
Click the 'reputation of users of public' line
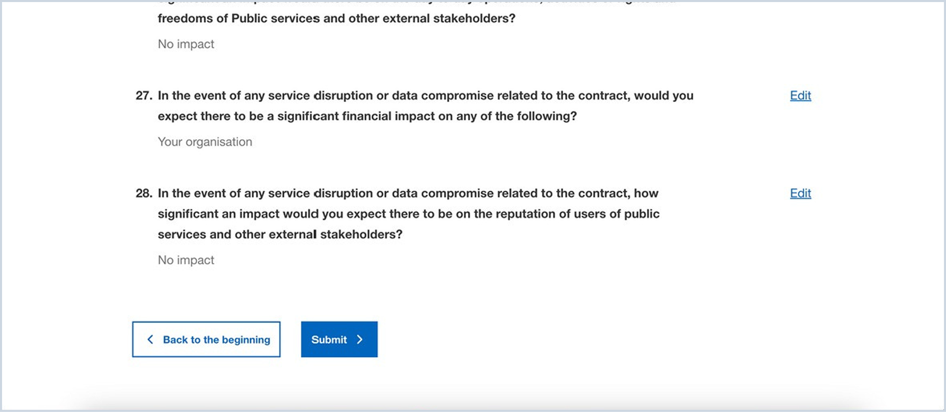(x=408, y=214)
